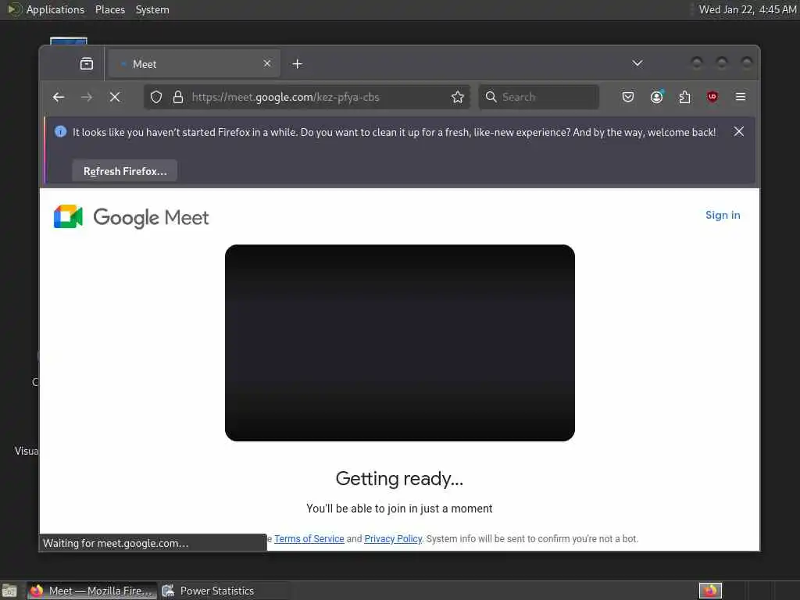Viewport: 800px width, 600px height.
Task: Open the Places menu
Action: tap(110, 9)
